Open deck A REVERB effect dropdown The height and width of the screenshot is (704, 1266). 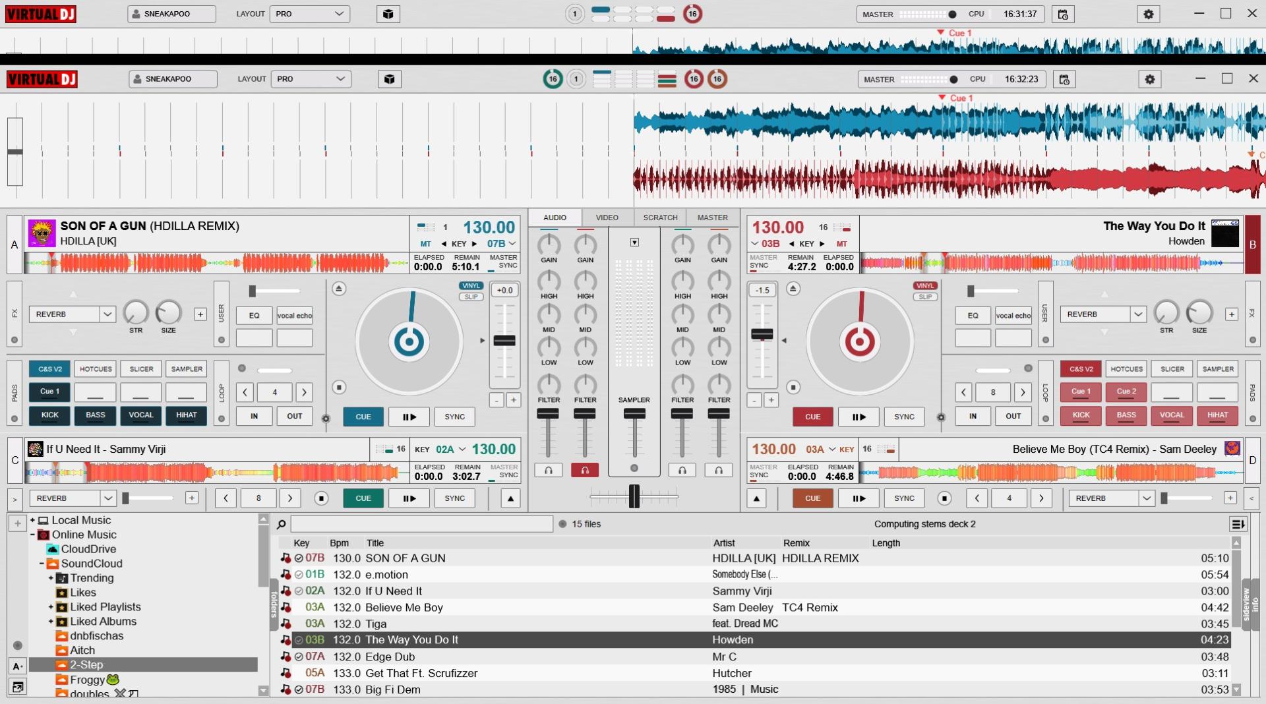(x=73, y=314)
